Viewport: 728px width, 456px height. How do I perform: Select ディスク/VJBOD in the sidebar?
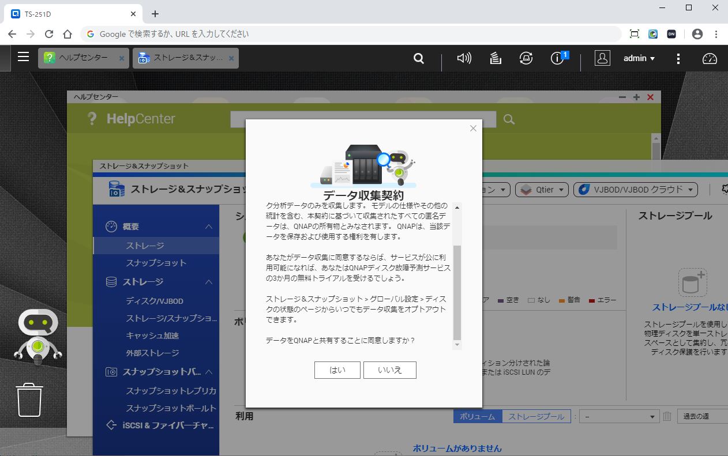point(155,301)
